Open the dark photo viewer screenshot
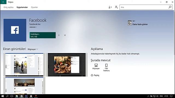Viewport: 175px width, 98px height. [x=67, y=65]
